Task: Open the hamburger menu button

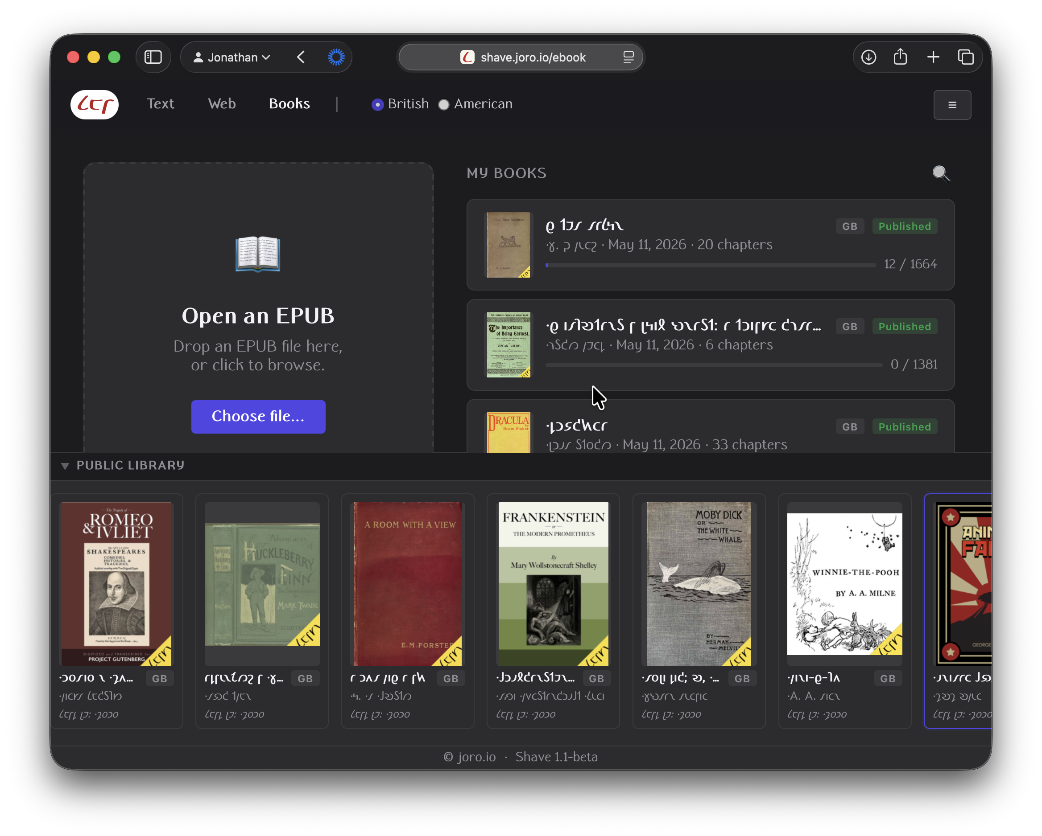Action: point(952,105)
